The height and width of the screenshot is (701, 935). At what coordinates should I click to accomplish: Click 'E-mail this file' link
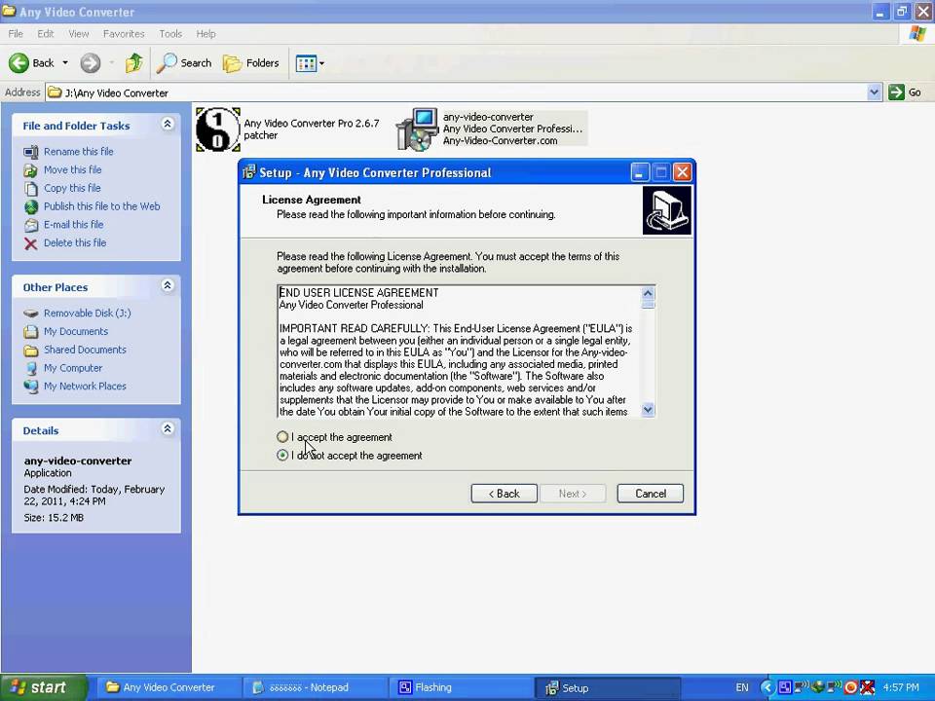(73, 225)
